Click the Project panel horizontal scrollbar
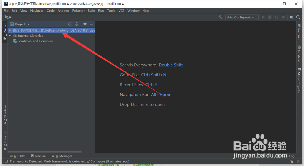 [45, 151]
